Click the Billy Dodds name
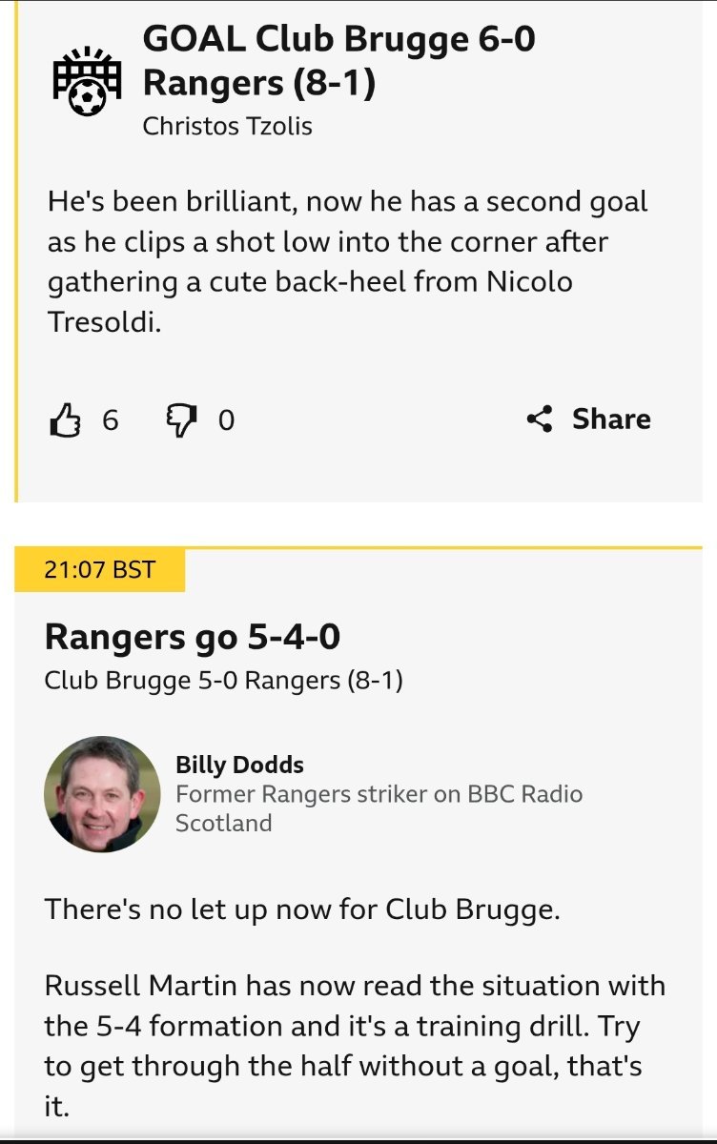This screenshot has width=717, height=1144. 239,765
